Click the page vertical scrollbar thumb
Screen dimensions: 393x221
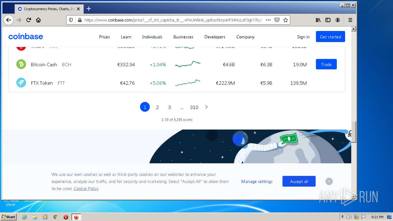point(353,132)
